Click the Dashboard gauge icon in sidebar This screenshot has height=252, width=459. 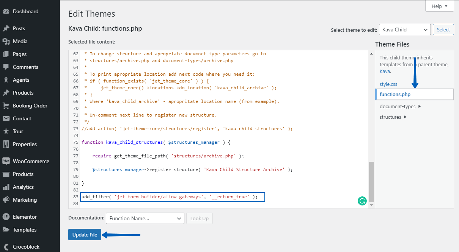coord(6,12)
